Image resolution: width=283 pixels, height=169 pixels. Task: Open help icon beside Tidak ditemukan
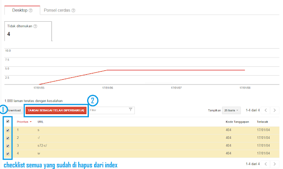35,26
